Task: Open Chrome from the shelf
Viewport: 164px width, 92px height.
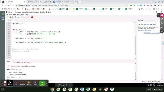Action: tap(52, 89)
